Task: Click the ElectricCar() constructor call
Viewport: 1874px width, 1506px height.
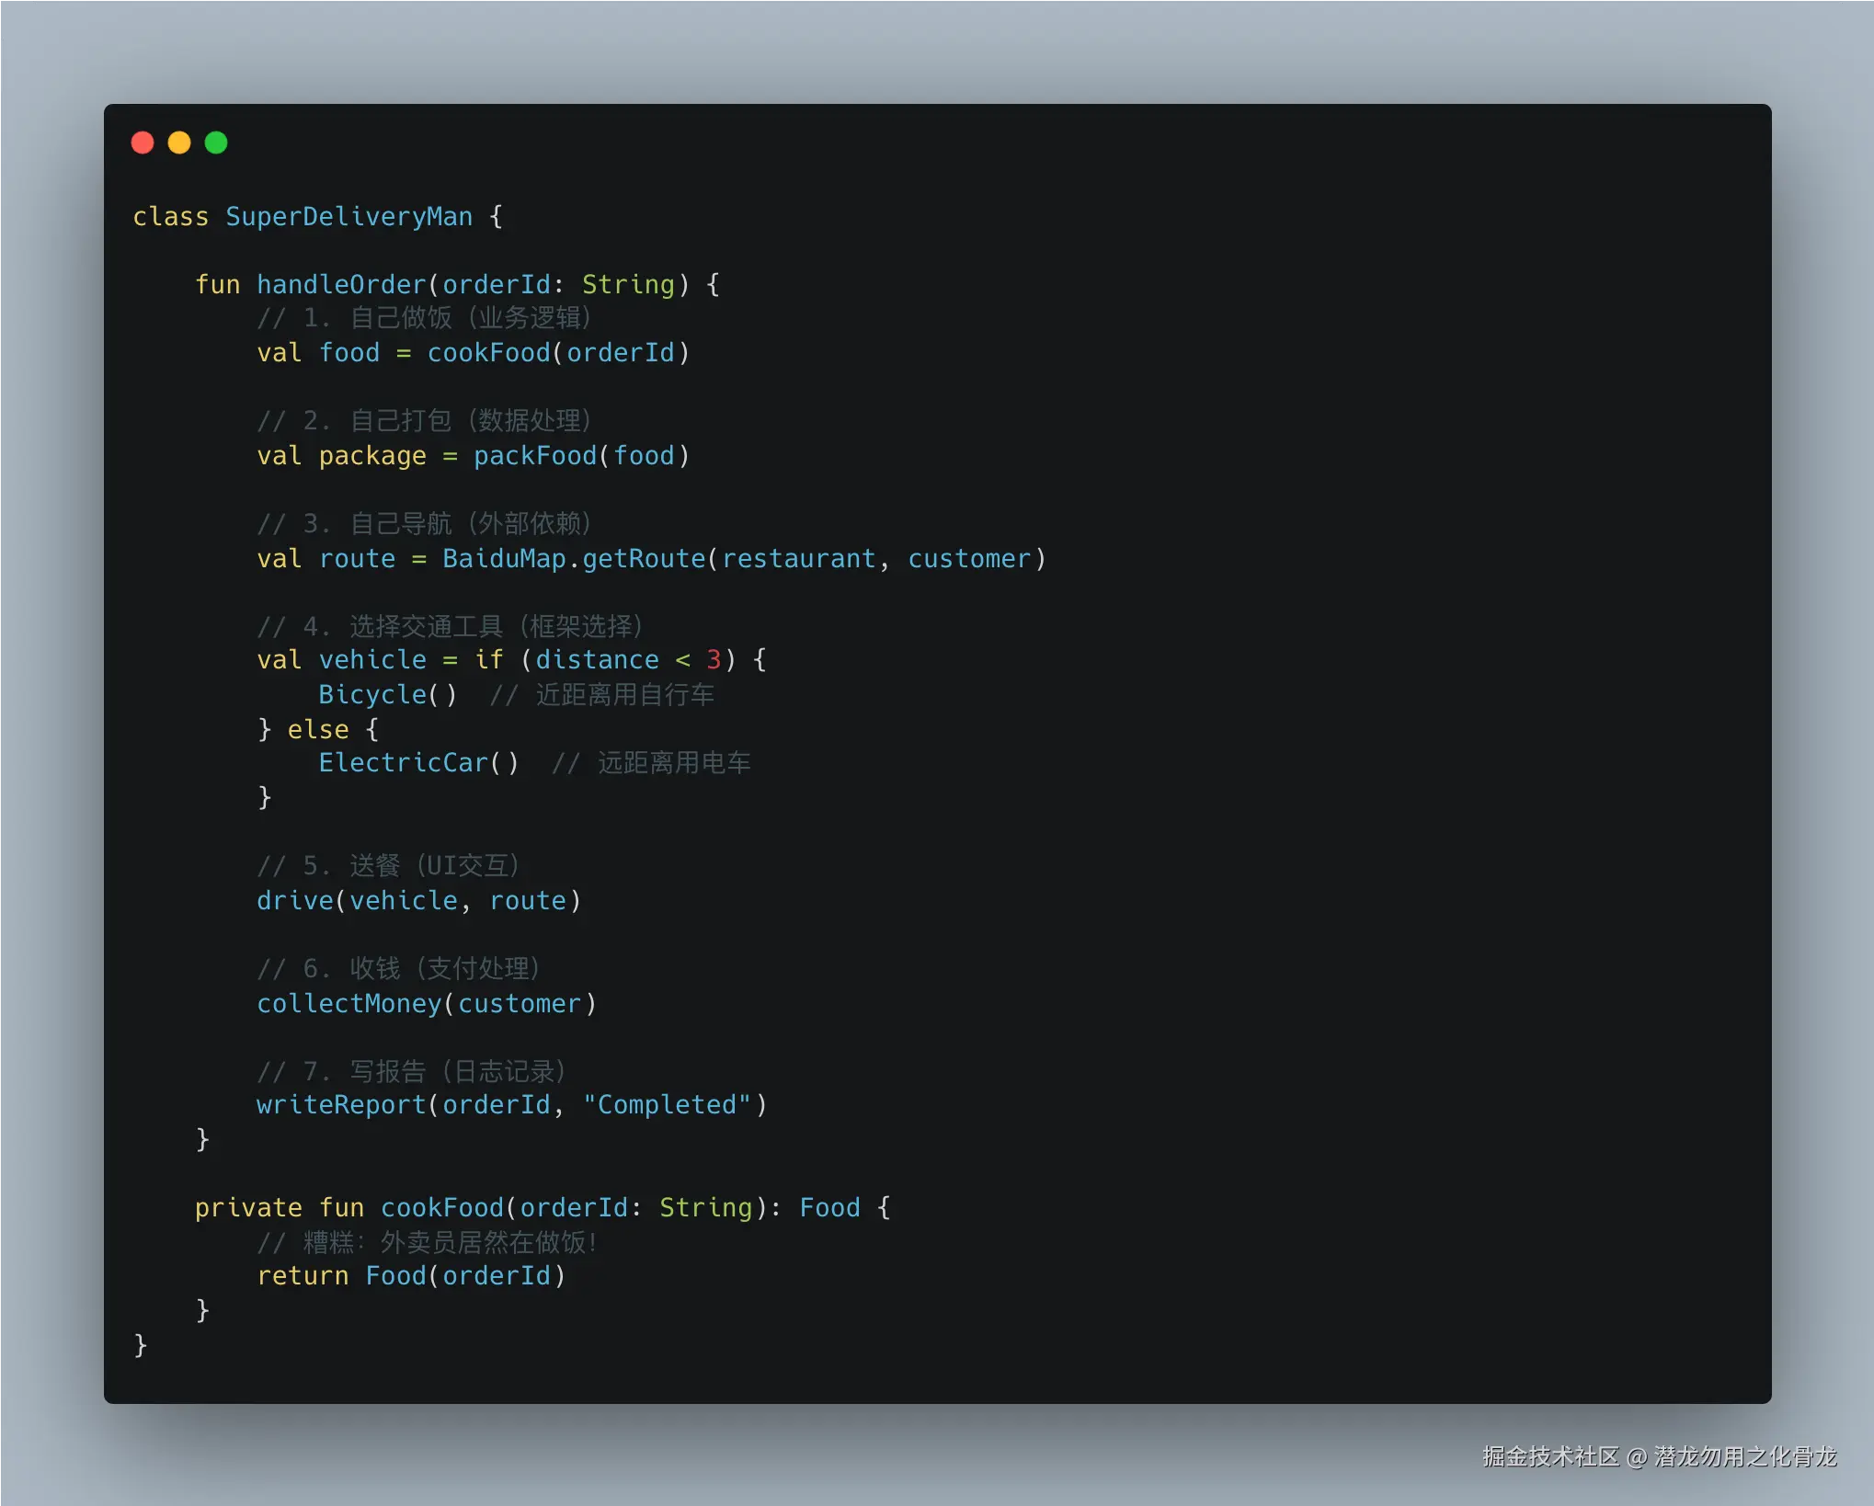Action: (418, 763)
